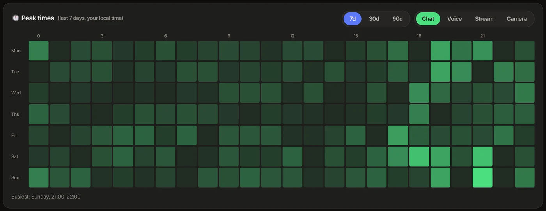The image size is (546, 211).
Task: Click the Peak times heading
Action: click(38, 18)
